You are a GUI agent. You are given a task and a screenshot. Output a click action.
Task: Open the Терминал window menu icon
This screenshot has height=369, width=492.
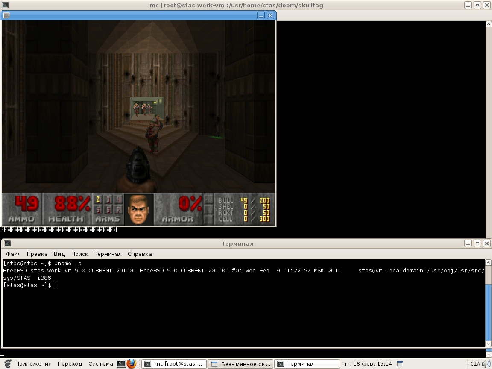click(x=7, y=243)
